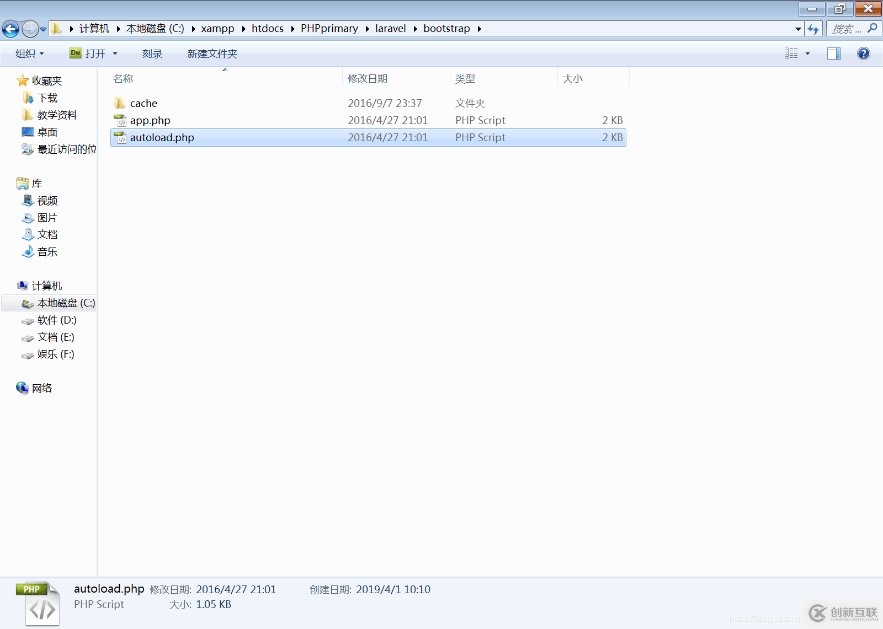Sort by 大小 column header
Image resolution: width=883 pixels, height=629 pixels.
point(593,78)
